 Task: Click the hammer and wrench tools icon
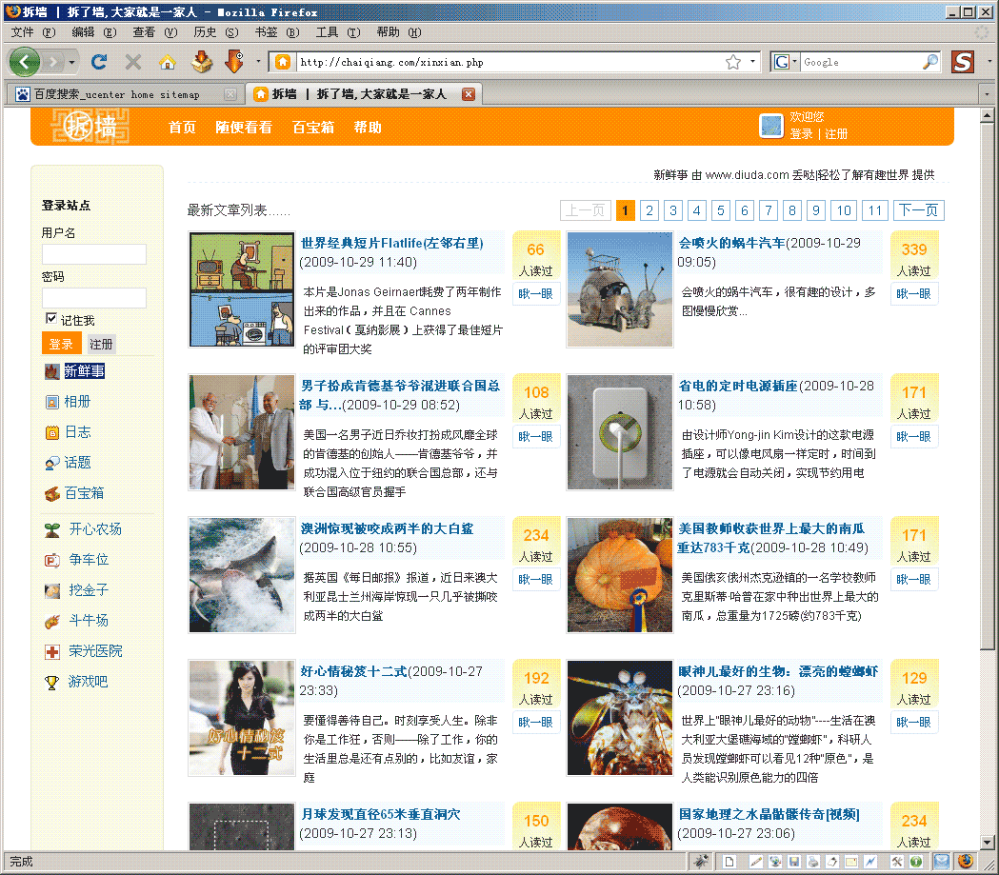pyautogui.click(x=896, y=862)
